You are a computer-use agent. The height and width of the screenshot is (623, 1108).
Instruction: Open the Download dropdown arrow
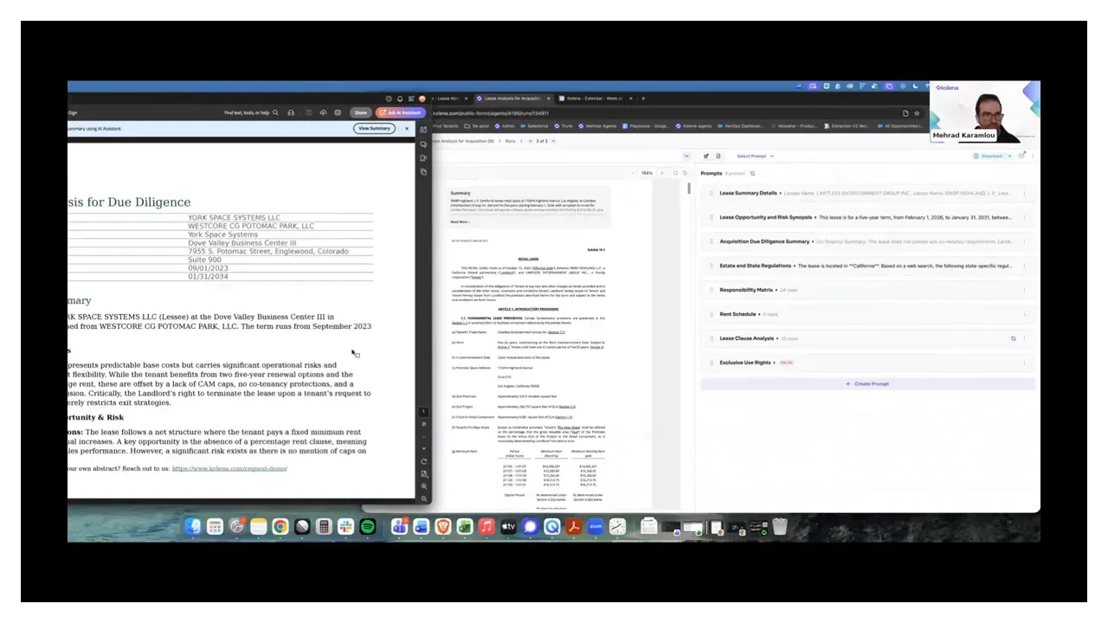click(x=1010, y=156)
